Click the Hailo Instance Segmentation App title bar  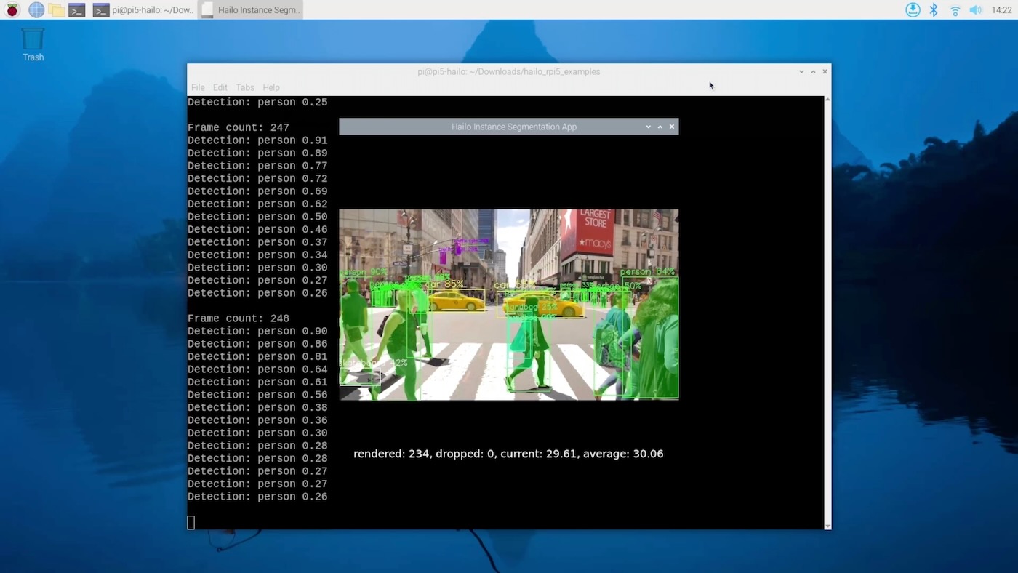pyautogui.click(x=508, y=127)
